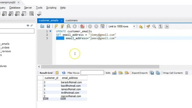
Task: Edit the current row with the pencil icon
Action: (114, 73)
